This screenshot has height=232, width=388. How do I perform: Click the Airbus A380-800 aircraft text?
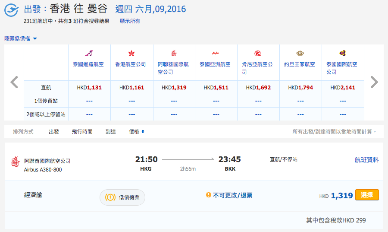(x=43, y=170)
